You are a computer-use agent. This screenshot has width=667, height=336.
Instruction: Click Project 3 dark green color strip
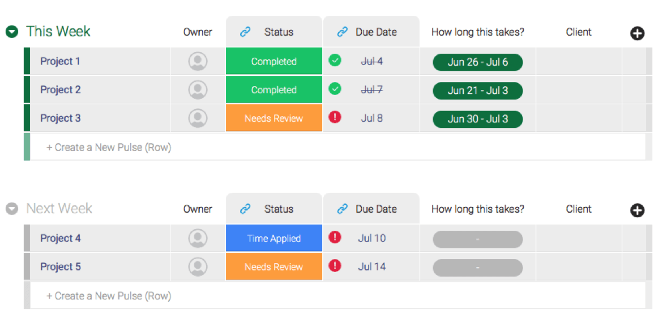pyautogui.click(x=27, y=118)
